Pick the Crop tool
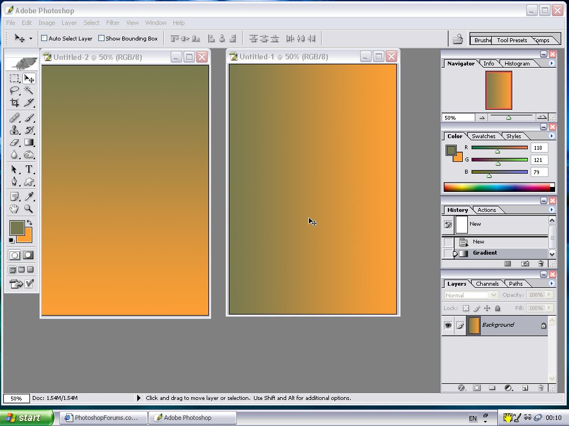This screenshot has height=426, width=569. point(14,103)
